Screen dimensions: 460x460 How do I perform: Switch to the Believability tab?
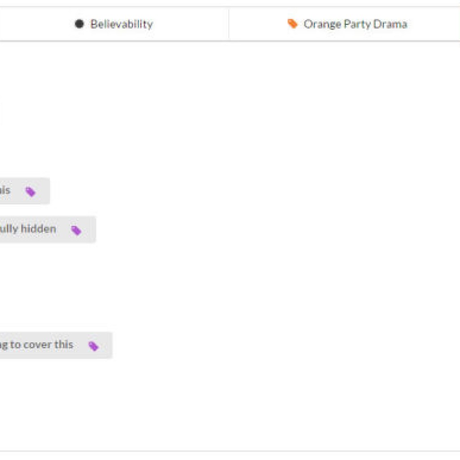pos(114,24)
